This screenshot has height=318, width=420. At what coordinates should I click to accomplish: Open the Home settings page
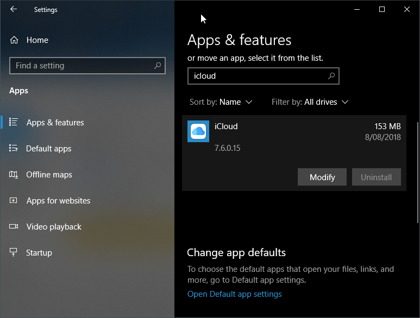37,40
